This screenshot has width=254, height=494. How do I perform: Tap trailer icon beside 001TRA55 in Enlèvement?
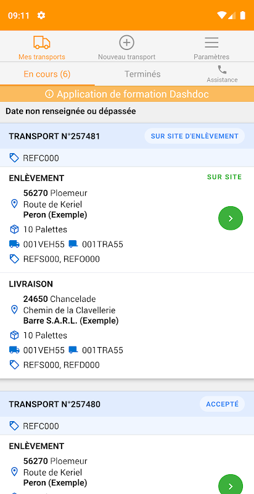click(73, 244)
